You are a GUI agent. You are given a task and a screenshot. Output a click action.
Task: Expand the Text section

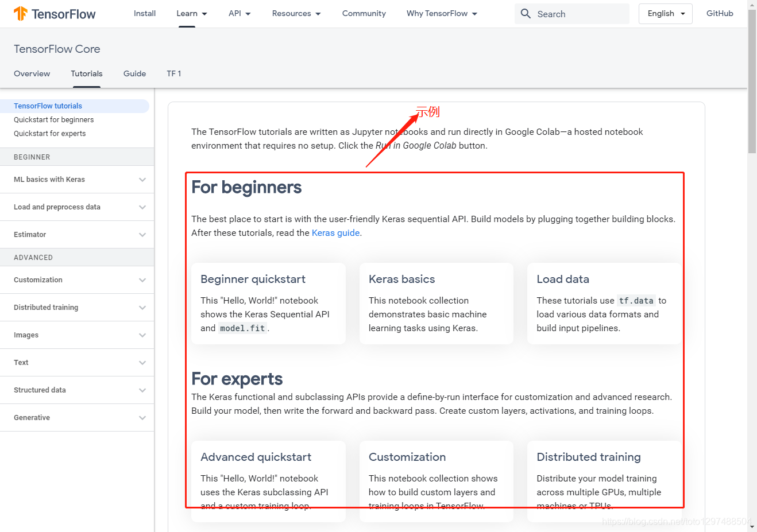77,363
